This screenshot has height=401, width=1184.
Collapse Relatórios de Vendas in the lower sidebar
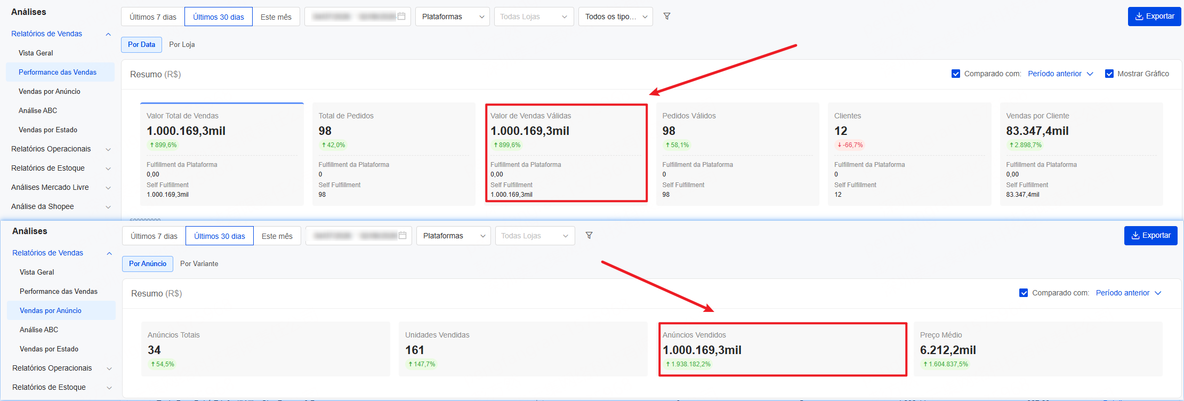click(62, 253)
